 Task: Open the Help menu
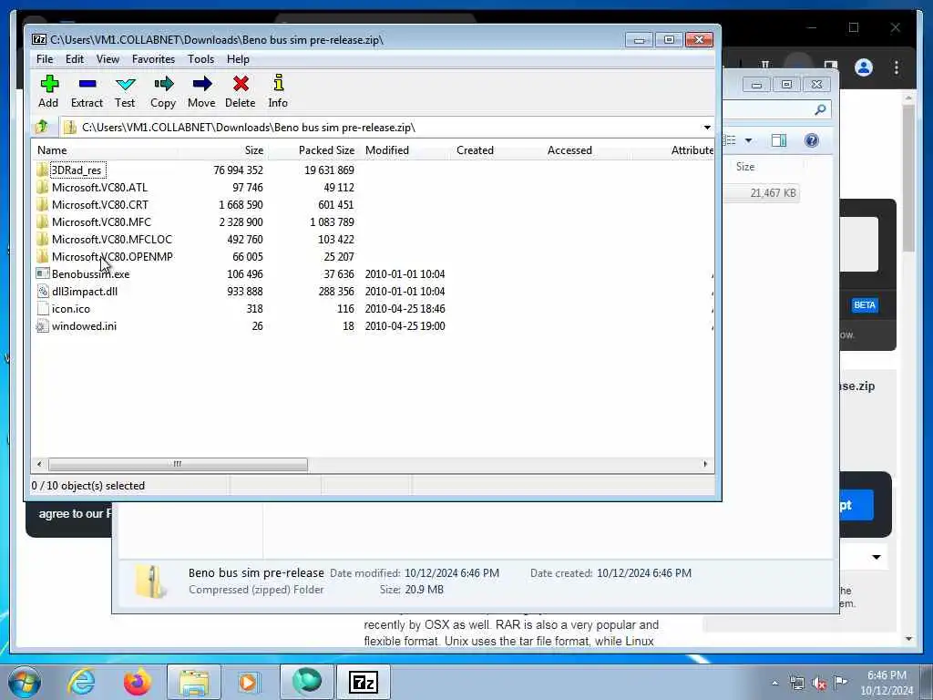tap(238, 59)
